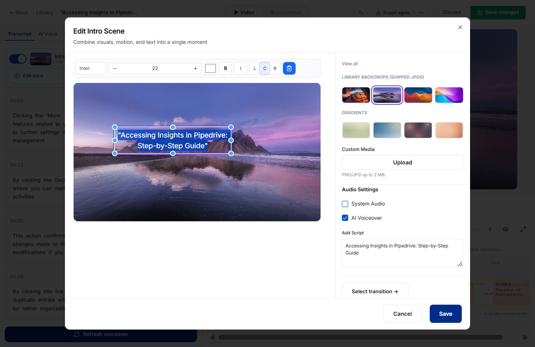This screenshot has height=347, width=535.
Task: Go Back in the background page
Action: click(x=19, y=12)
